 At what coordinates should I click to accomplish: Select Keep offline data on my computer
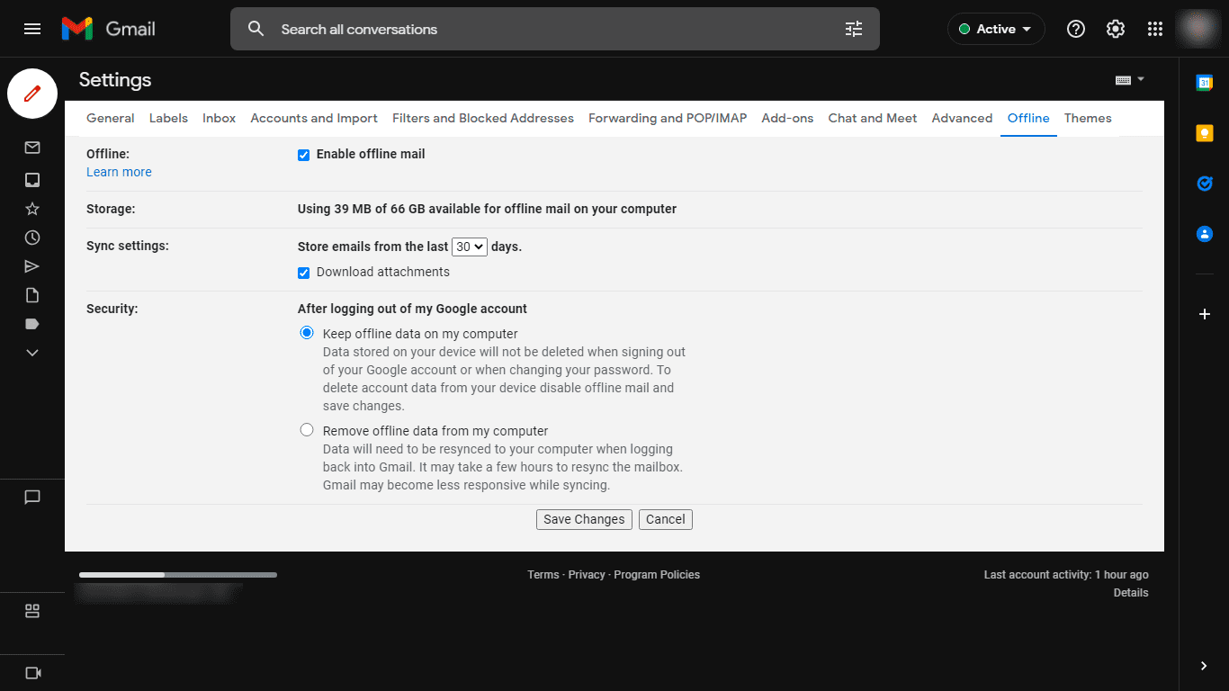[307, 333]
